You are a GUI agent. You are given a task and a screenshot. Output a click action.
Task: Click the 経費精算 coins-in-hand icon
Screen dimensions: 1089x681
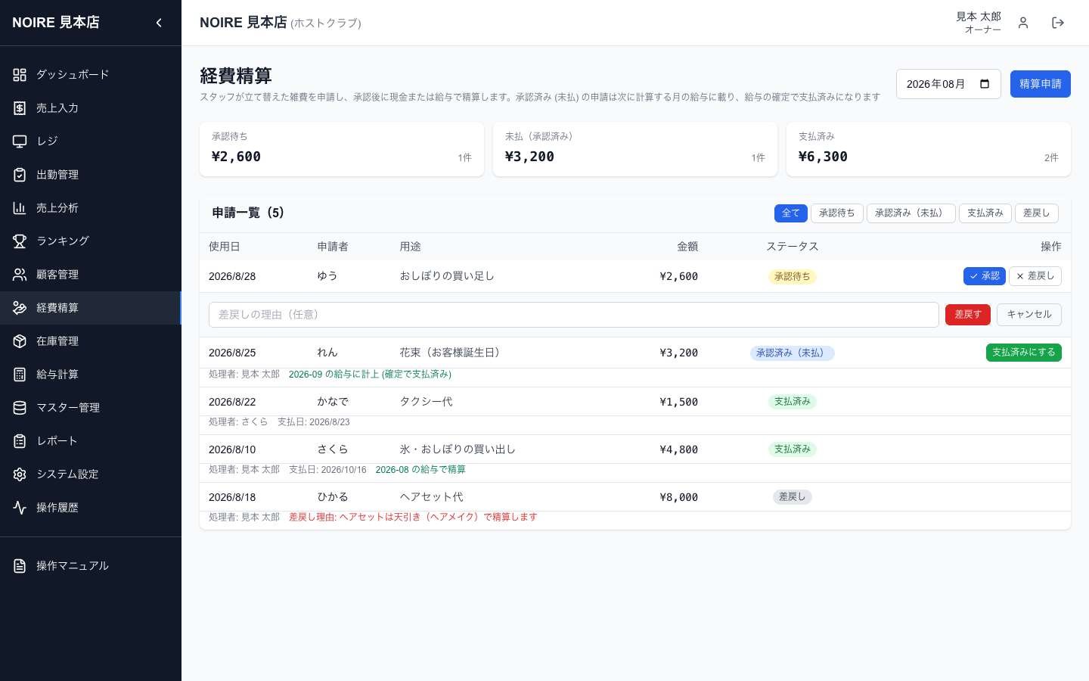(x=20, y=308)
